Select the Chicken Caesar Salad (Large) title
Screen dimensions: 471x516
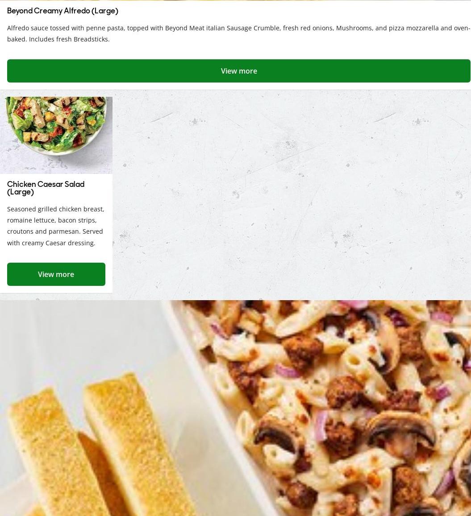46,188
